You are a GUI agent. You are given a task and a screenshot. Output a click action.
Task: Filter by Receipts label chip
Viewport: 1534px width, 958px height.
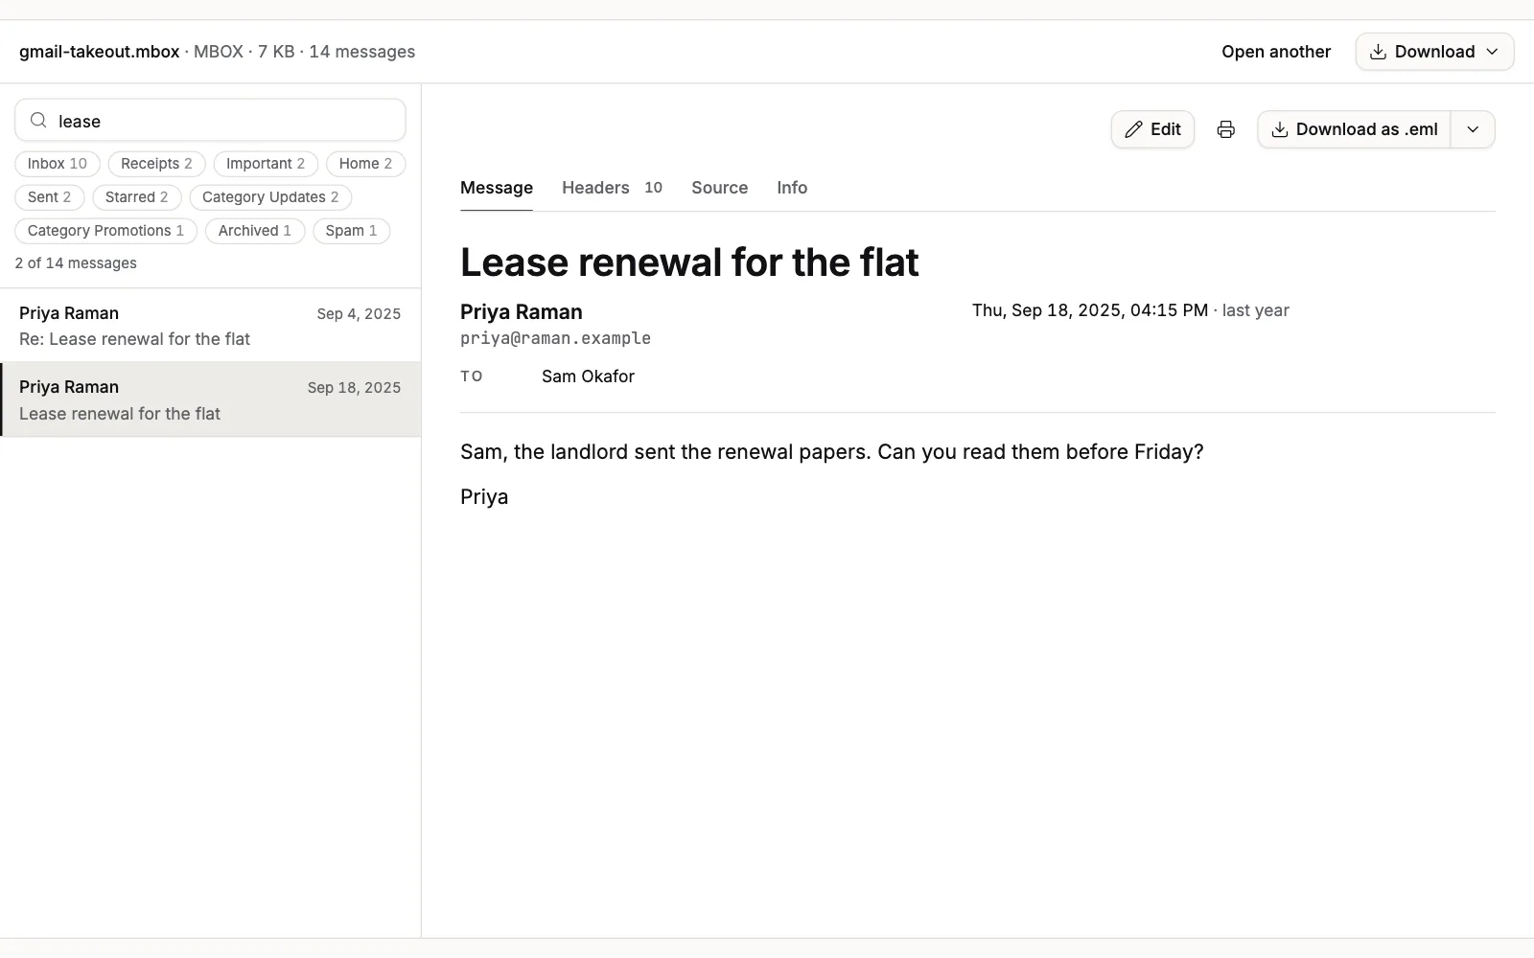[x=156, y=164]
